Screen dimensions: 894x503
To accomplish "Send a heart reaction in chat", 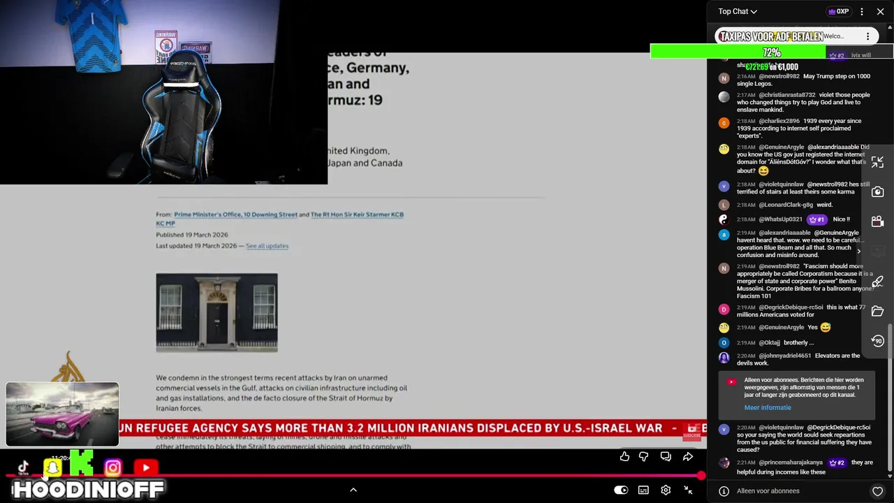I will coord(878,491).
